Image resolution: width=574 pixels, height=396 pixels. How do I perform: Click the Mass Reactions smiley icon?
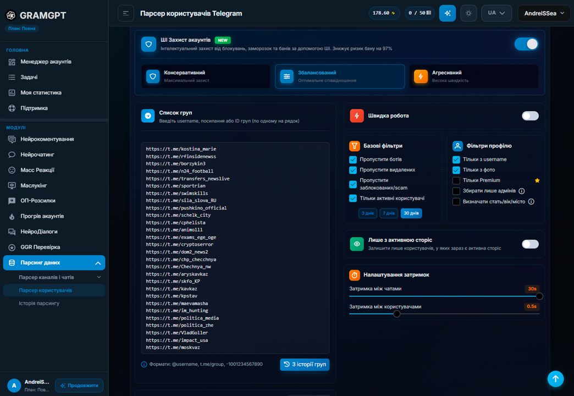coord(12,170)
